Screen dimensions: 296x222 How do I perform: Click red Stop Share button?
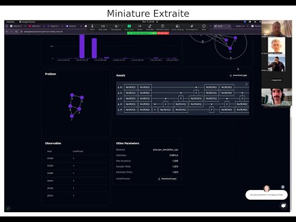pyautogui.click(x=163, y=33)
